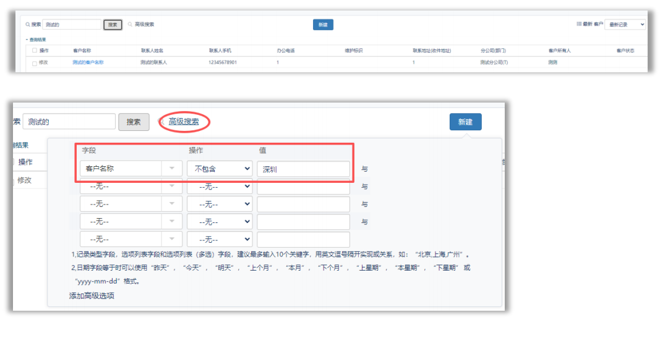Open the second row's --无-- operation dropdown
660x341 pixels.
tap(220, 187)
